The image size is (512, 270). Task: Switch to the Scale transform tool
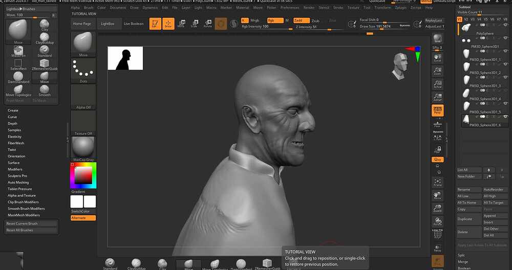(194, 24)
